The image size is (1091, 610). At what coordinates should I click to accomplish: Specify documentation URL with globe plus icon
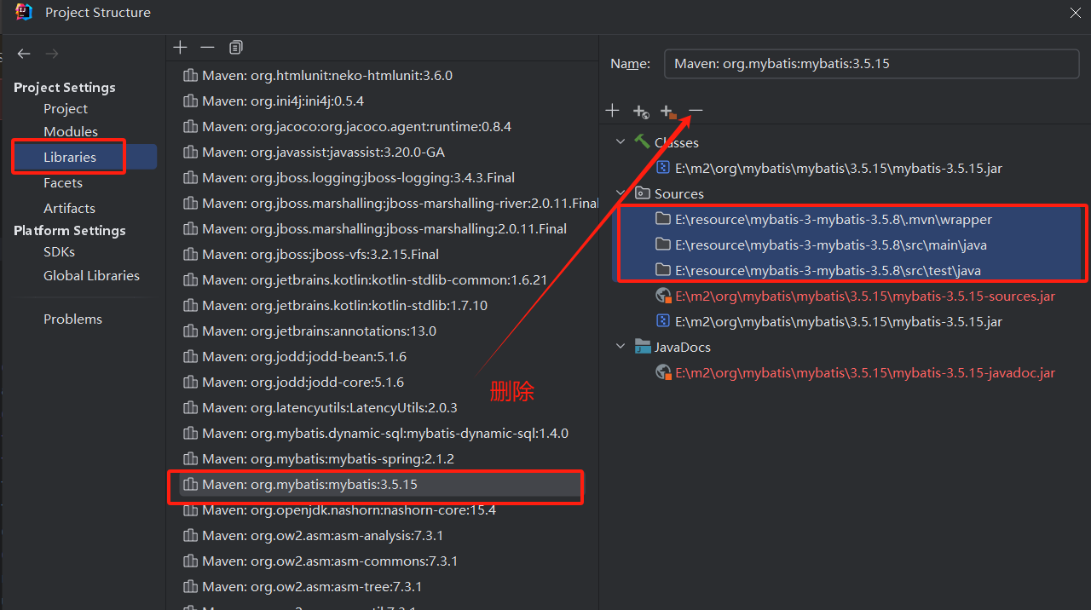[641, 111]
